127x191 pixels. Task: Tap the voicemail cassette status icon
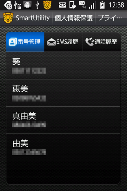(63, 5)
